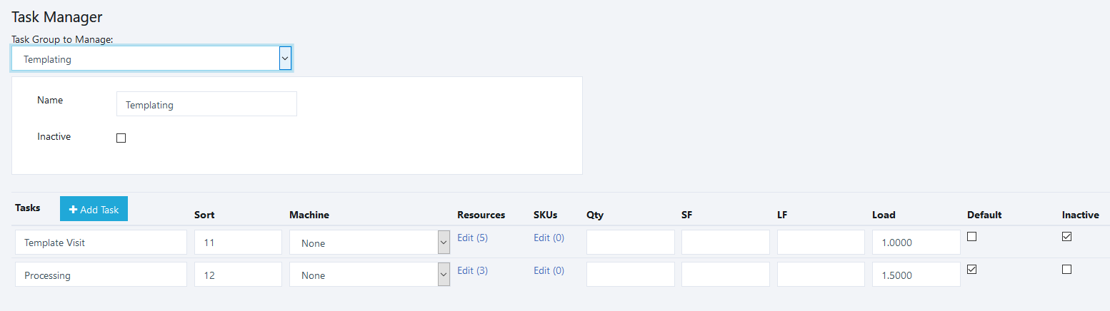
Task: Click Sort field showing 11
Action: (238, 243)
